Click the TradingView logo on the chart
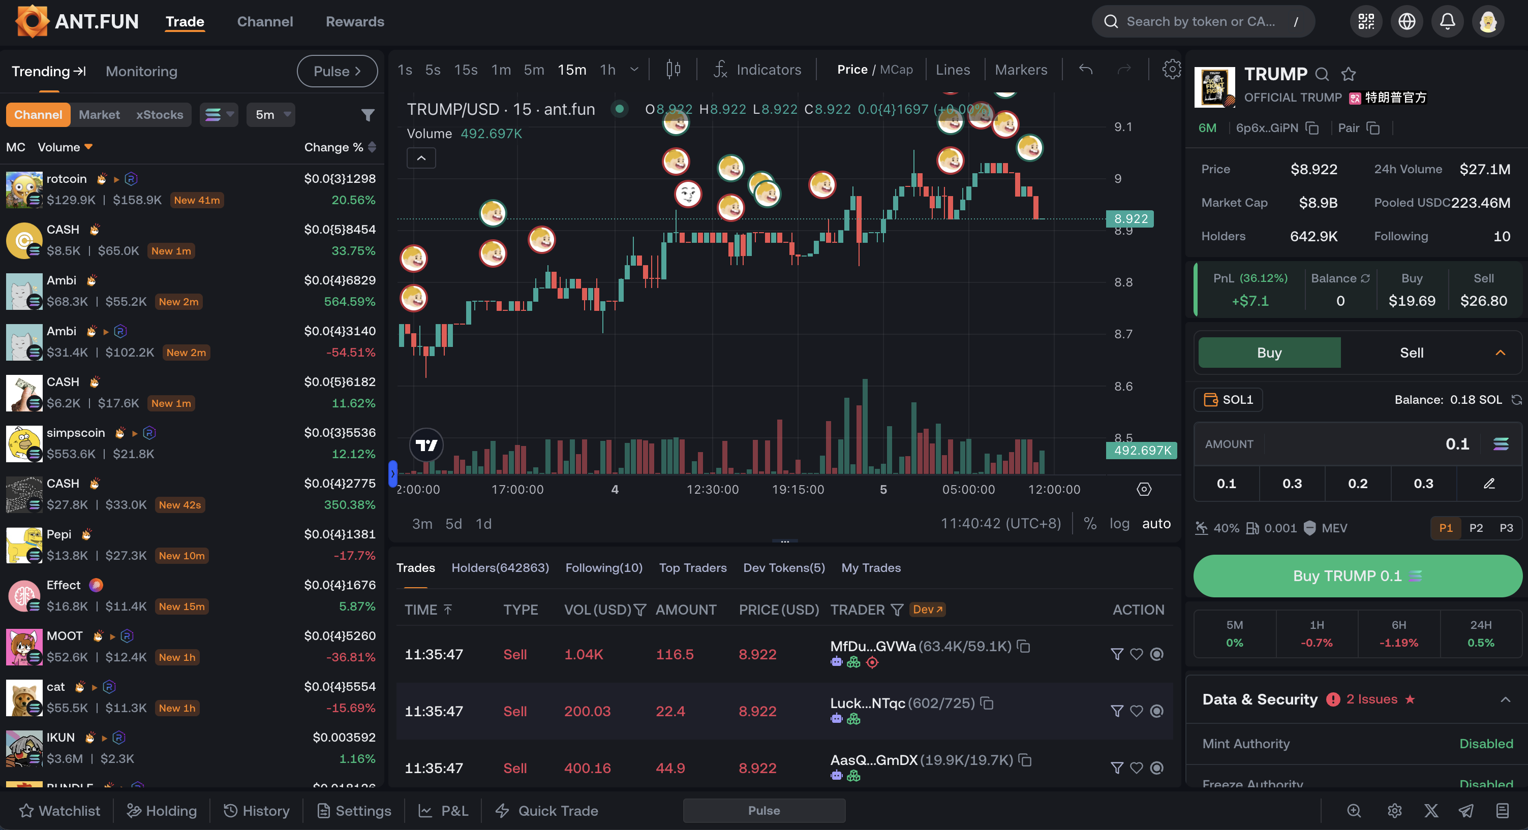This screenshot has width=1528, height=830. [x=426, y=444]
